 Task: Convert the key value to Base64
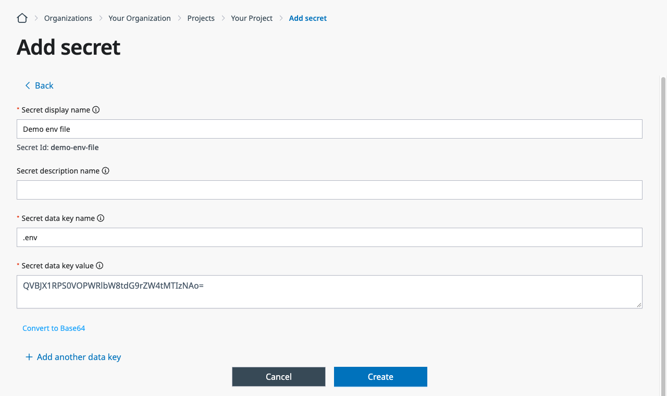pyautogui.click(x=54, y=328)
